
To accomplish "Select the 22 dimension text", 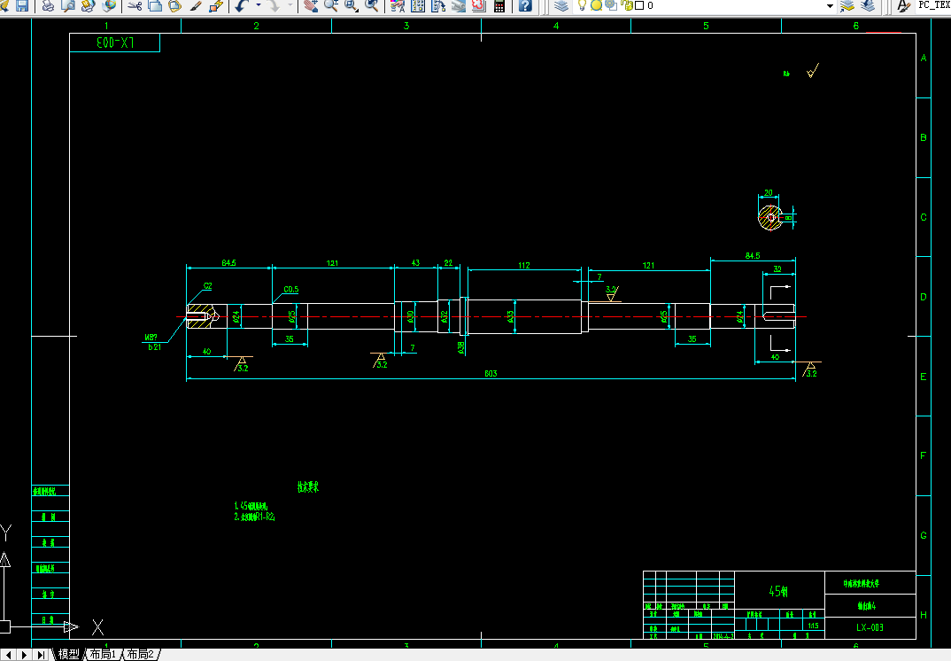I will click(x=448, y=263).
